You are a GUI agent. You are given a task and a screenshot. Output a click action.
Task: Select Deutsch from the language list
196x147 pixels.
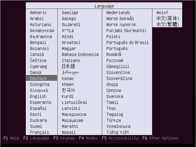click(x=38, y=78)
